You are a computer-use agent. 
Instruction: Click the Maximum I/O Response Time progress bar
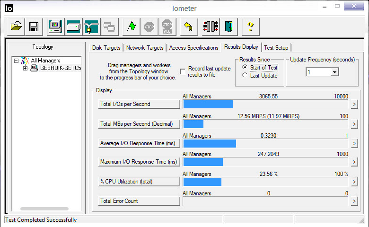click(x=265, y=162)
